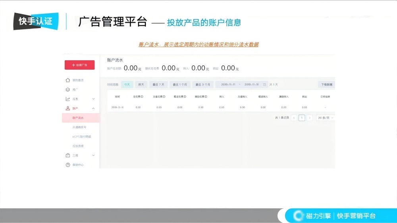397x223 pixels.
Task: Select the layers icon next to 推广
Action: click(x=67, y=90)
